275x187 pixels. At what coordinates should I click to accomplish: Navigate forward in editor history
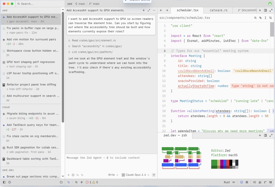coord(167,10)
